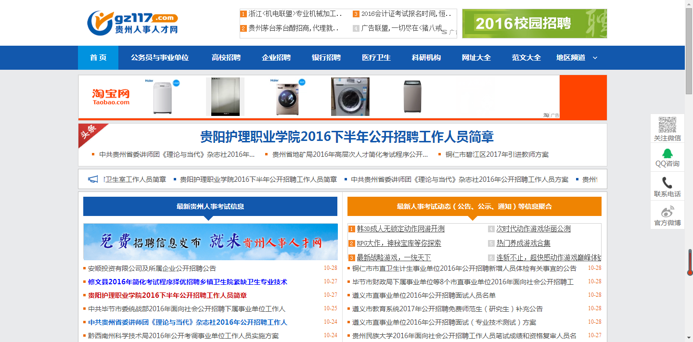Open the 网址大全 navigation entry

coord(476,58)
